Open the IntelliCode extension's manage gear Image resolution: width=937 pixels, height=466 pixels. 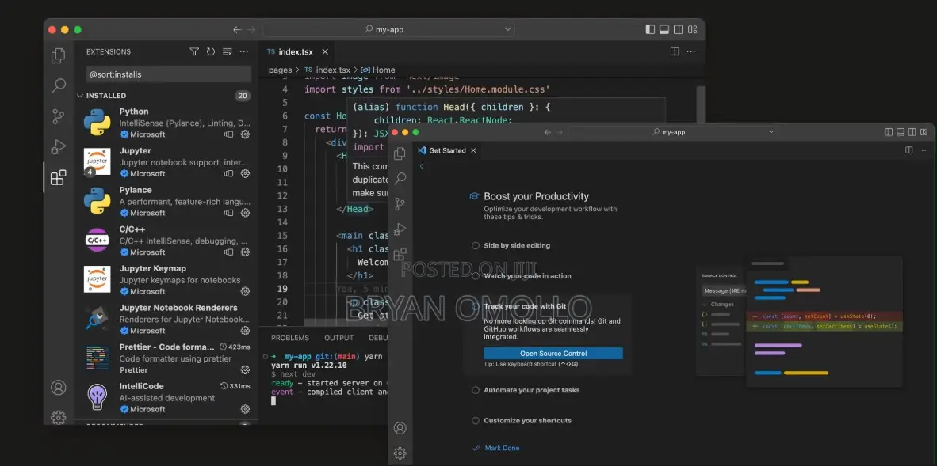(245, 409)
